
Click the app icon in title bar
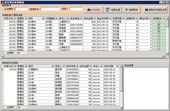3,2
